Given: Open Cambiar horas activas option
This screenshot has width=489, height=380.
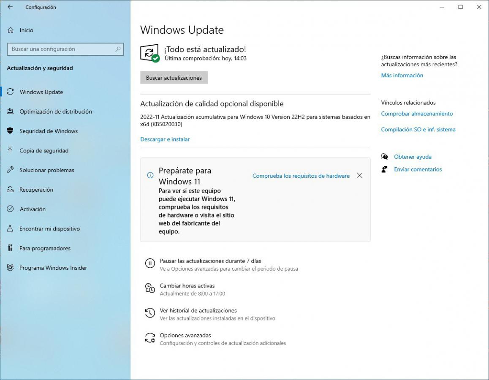Looking at the screenshot, I should 187,286.
